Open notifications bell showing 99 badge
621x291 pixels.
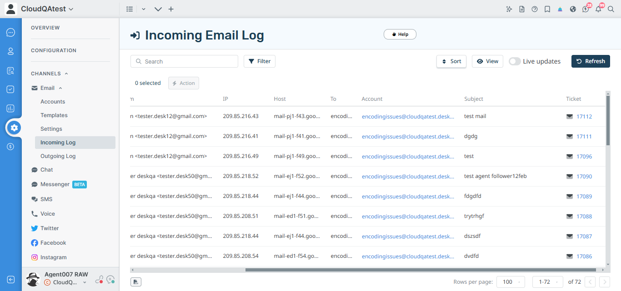(598, 9)
